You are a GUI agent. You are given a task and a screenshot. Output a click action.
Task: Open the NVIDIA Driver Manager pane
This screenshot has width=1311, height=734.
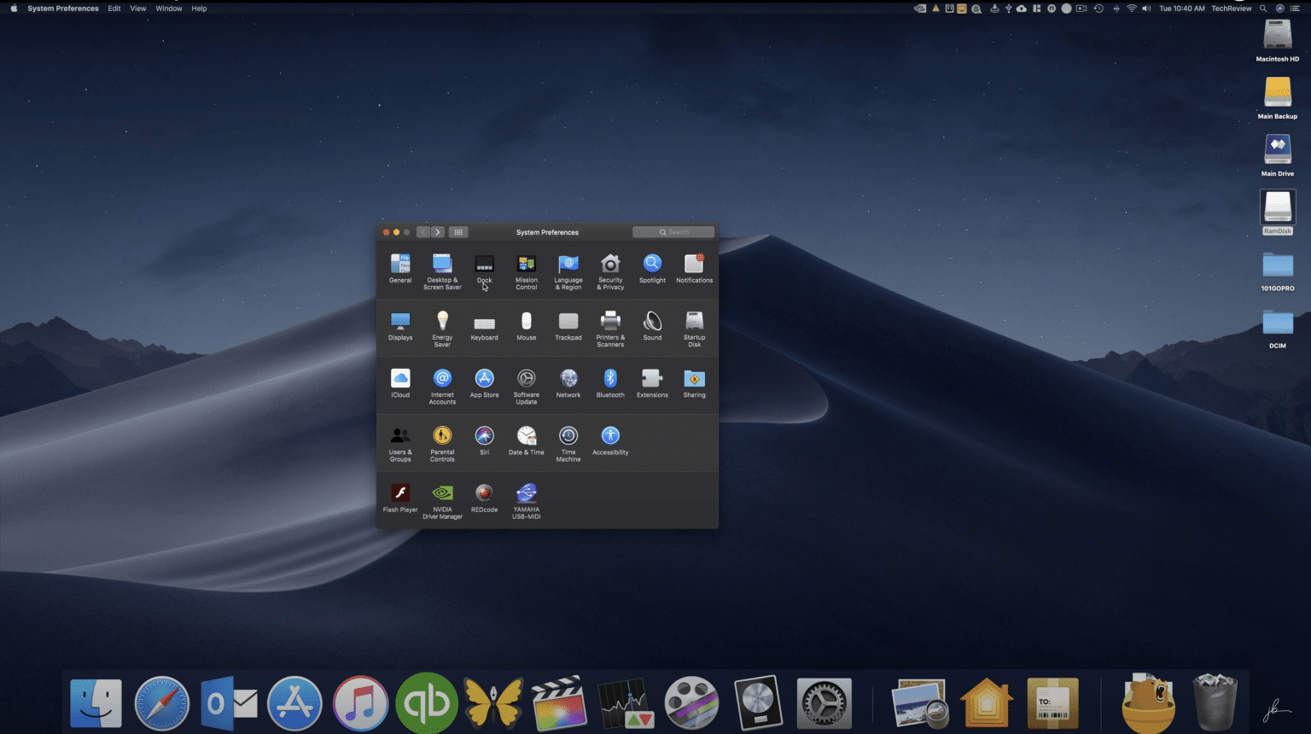(442, 495)
